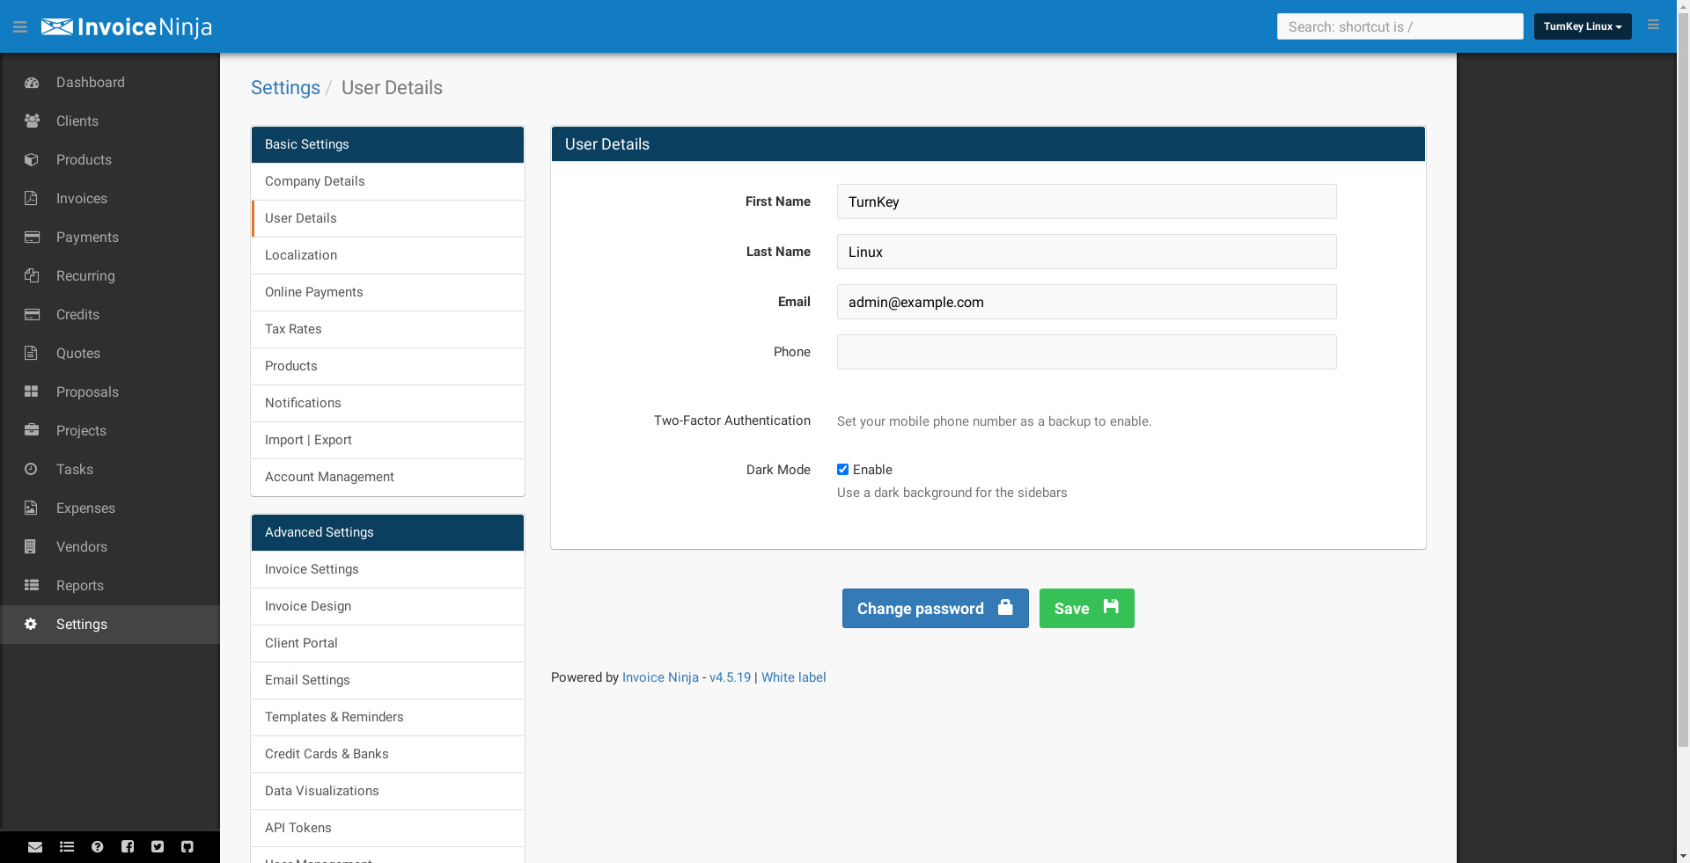Open the TurnKey Linux account dropdown
Viewport: 1690px width, 863px height.
pos(1582,26)
